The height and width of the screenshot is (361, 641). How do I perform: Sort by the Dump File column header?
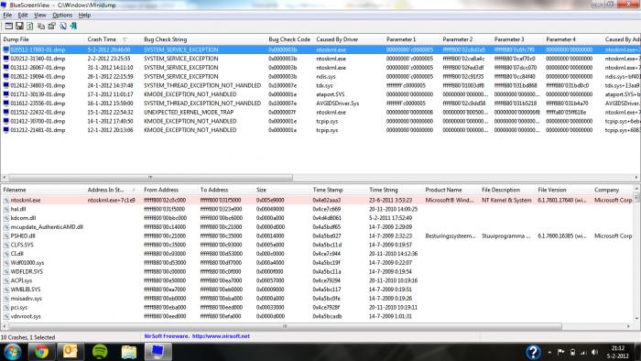(x=42, y=39)
